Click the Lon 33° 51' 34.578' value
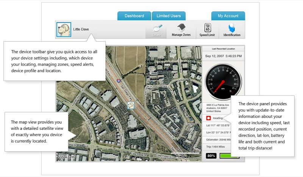This screenshot has height=177, width=303. [x=218, y=132]
